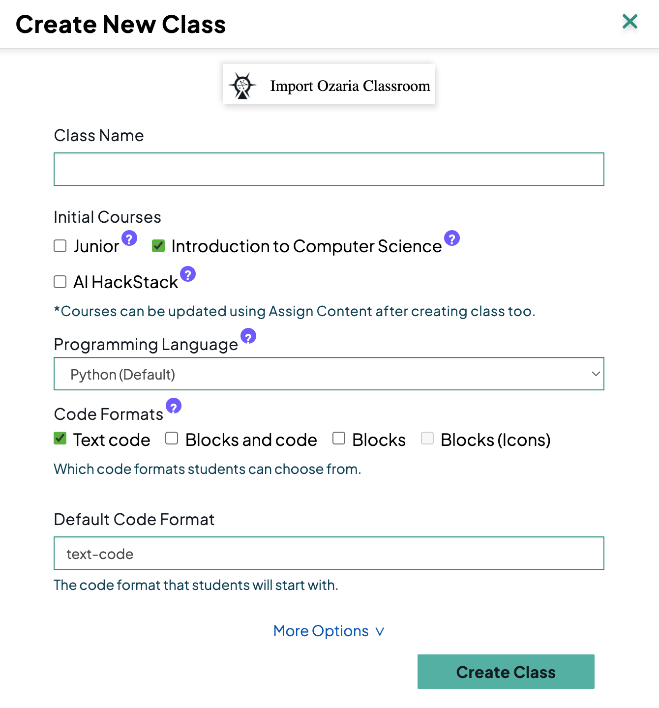
Task: Close the Create New Class dialog
Action: 630,22
